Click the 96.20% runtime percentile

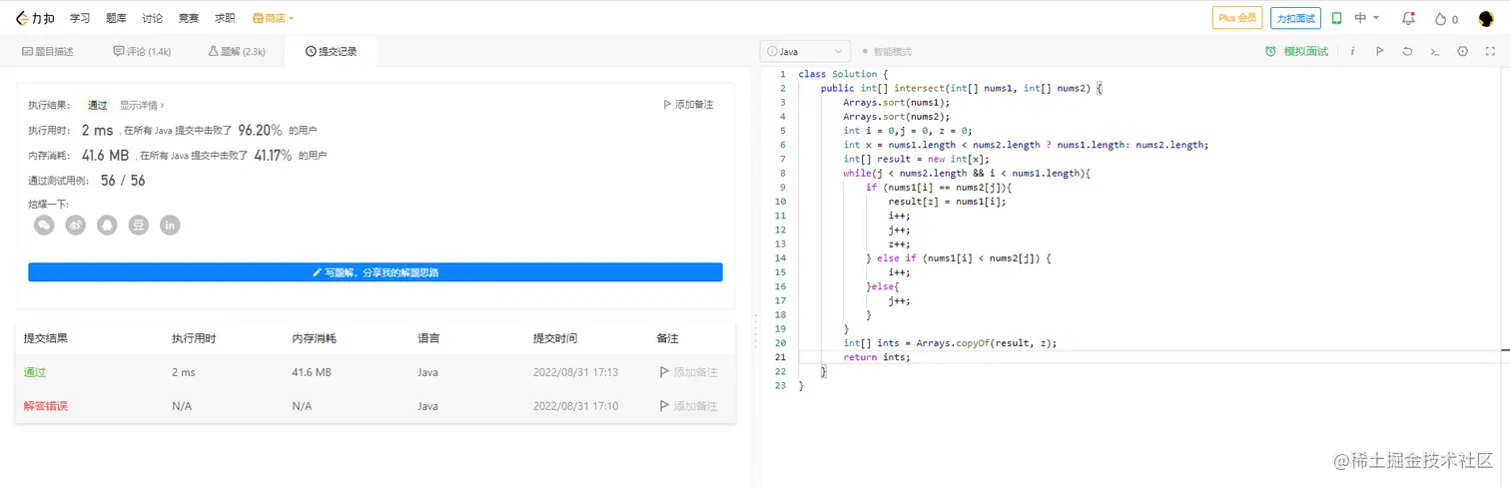coord(260,130)
